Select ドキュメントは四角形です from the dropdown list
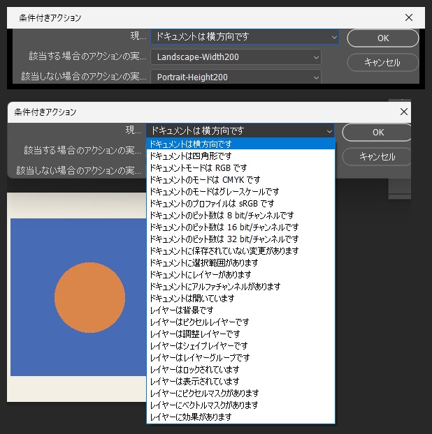Screen dimensions: 432x434 240,156
